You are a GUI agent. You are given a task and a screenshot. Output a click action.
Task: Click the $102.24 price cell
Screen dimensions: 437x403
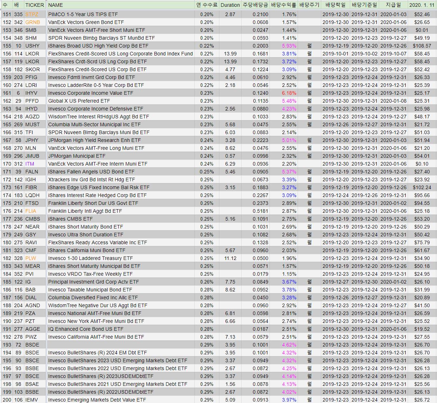click(x=422, y=187)
